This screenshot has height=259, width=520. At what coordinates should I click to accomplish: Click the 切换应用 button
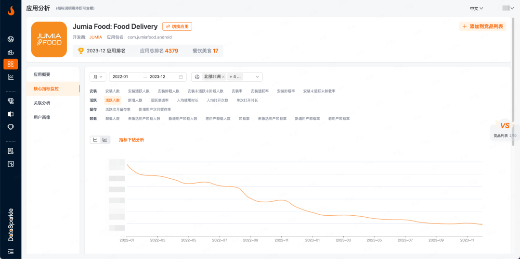[177, 26]
